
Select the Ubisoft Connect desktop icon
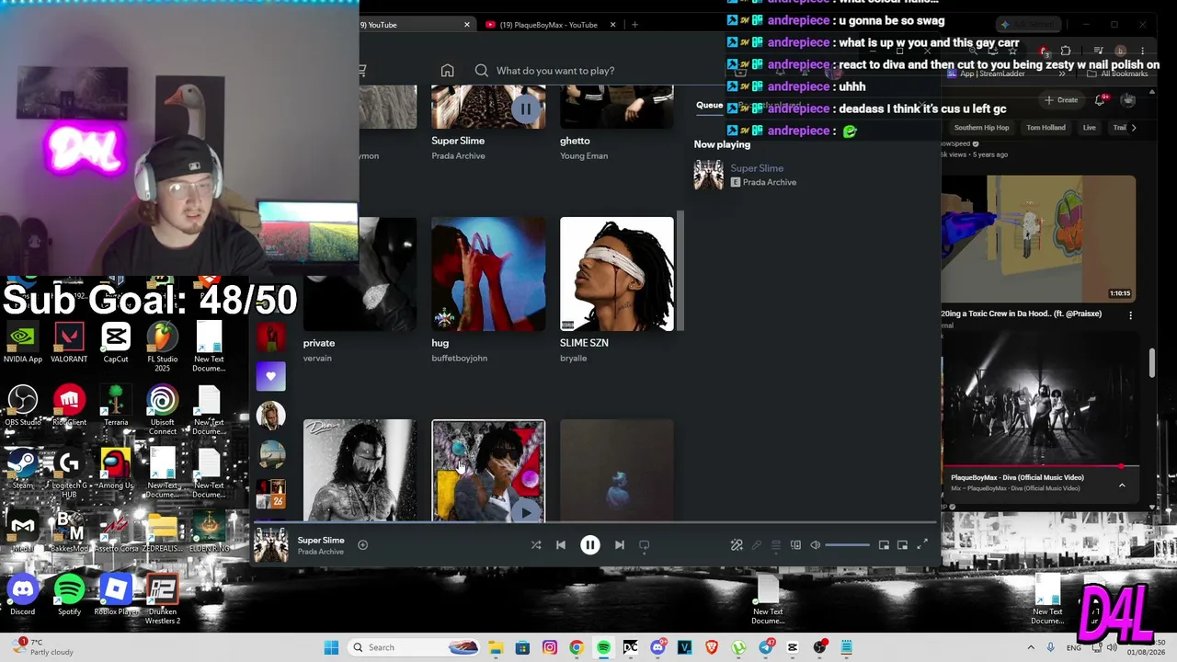click(x=162, y=410)
